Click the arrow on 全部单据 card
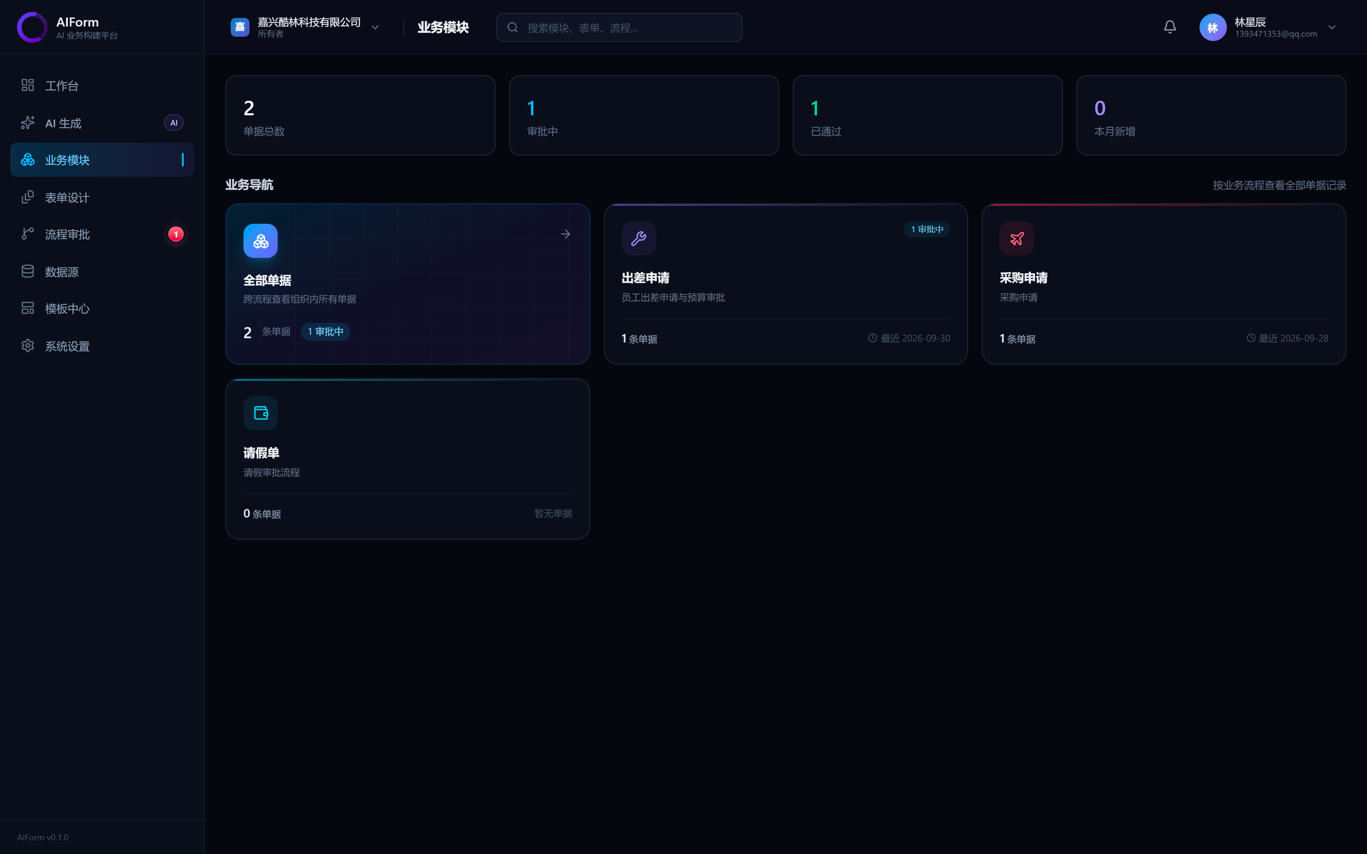Screen dimensions: 1367x854 click(x=566, y=234)
